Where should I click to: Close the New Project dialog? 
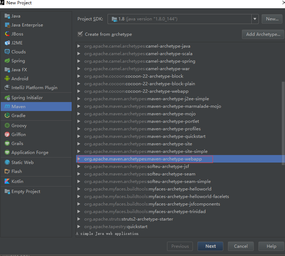283,3
